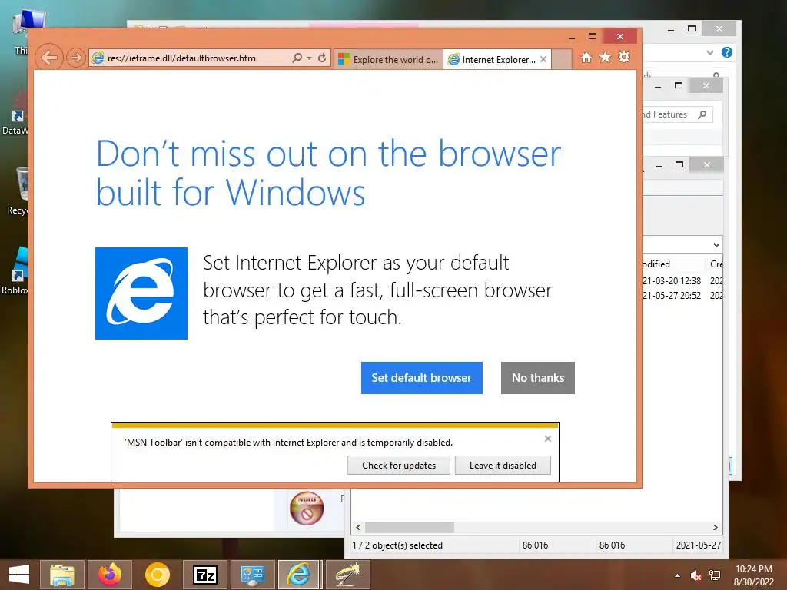This screenshot has width=787, height=590.
Task: Select the Roblox desktop shortcut
Action: coord(16,271)
